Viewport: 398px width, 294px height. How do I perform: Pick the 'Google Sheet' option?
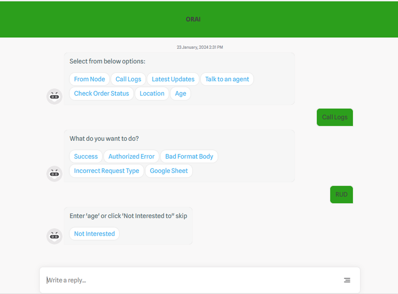169,171
